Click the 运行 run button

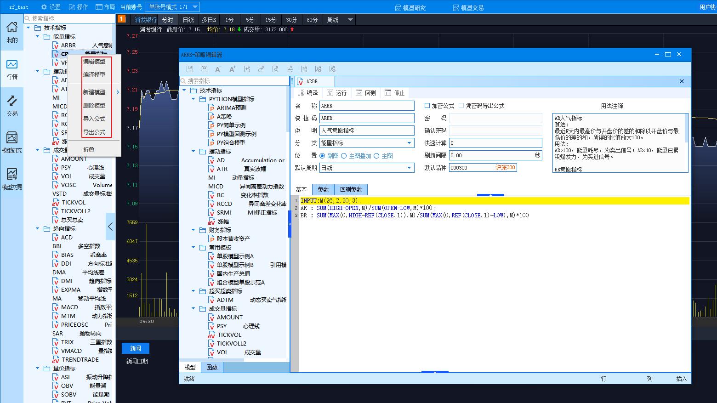click(336, 93)
